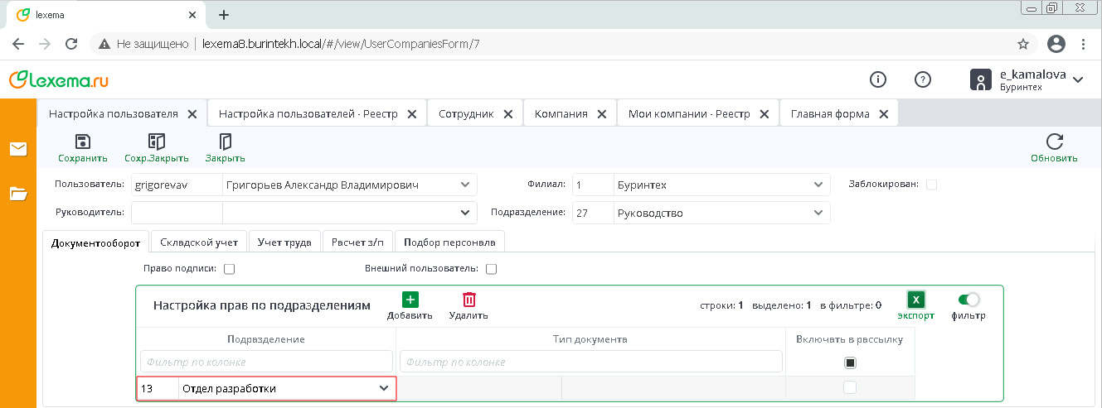This screenshot has width=1102, height=408.
Task: Export the table using the Excel экспорт icon
Action: point(915,300)
